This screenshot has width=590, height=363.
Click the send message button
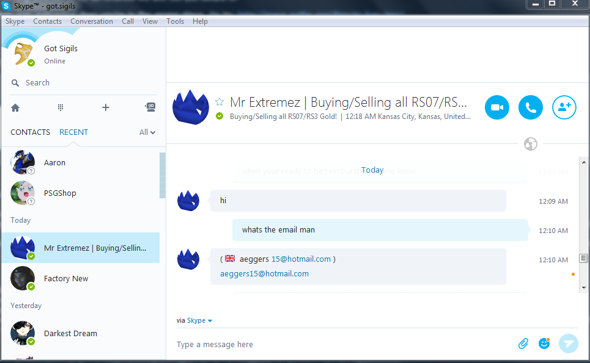568,343
